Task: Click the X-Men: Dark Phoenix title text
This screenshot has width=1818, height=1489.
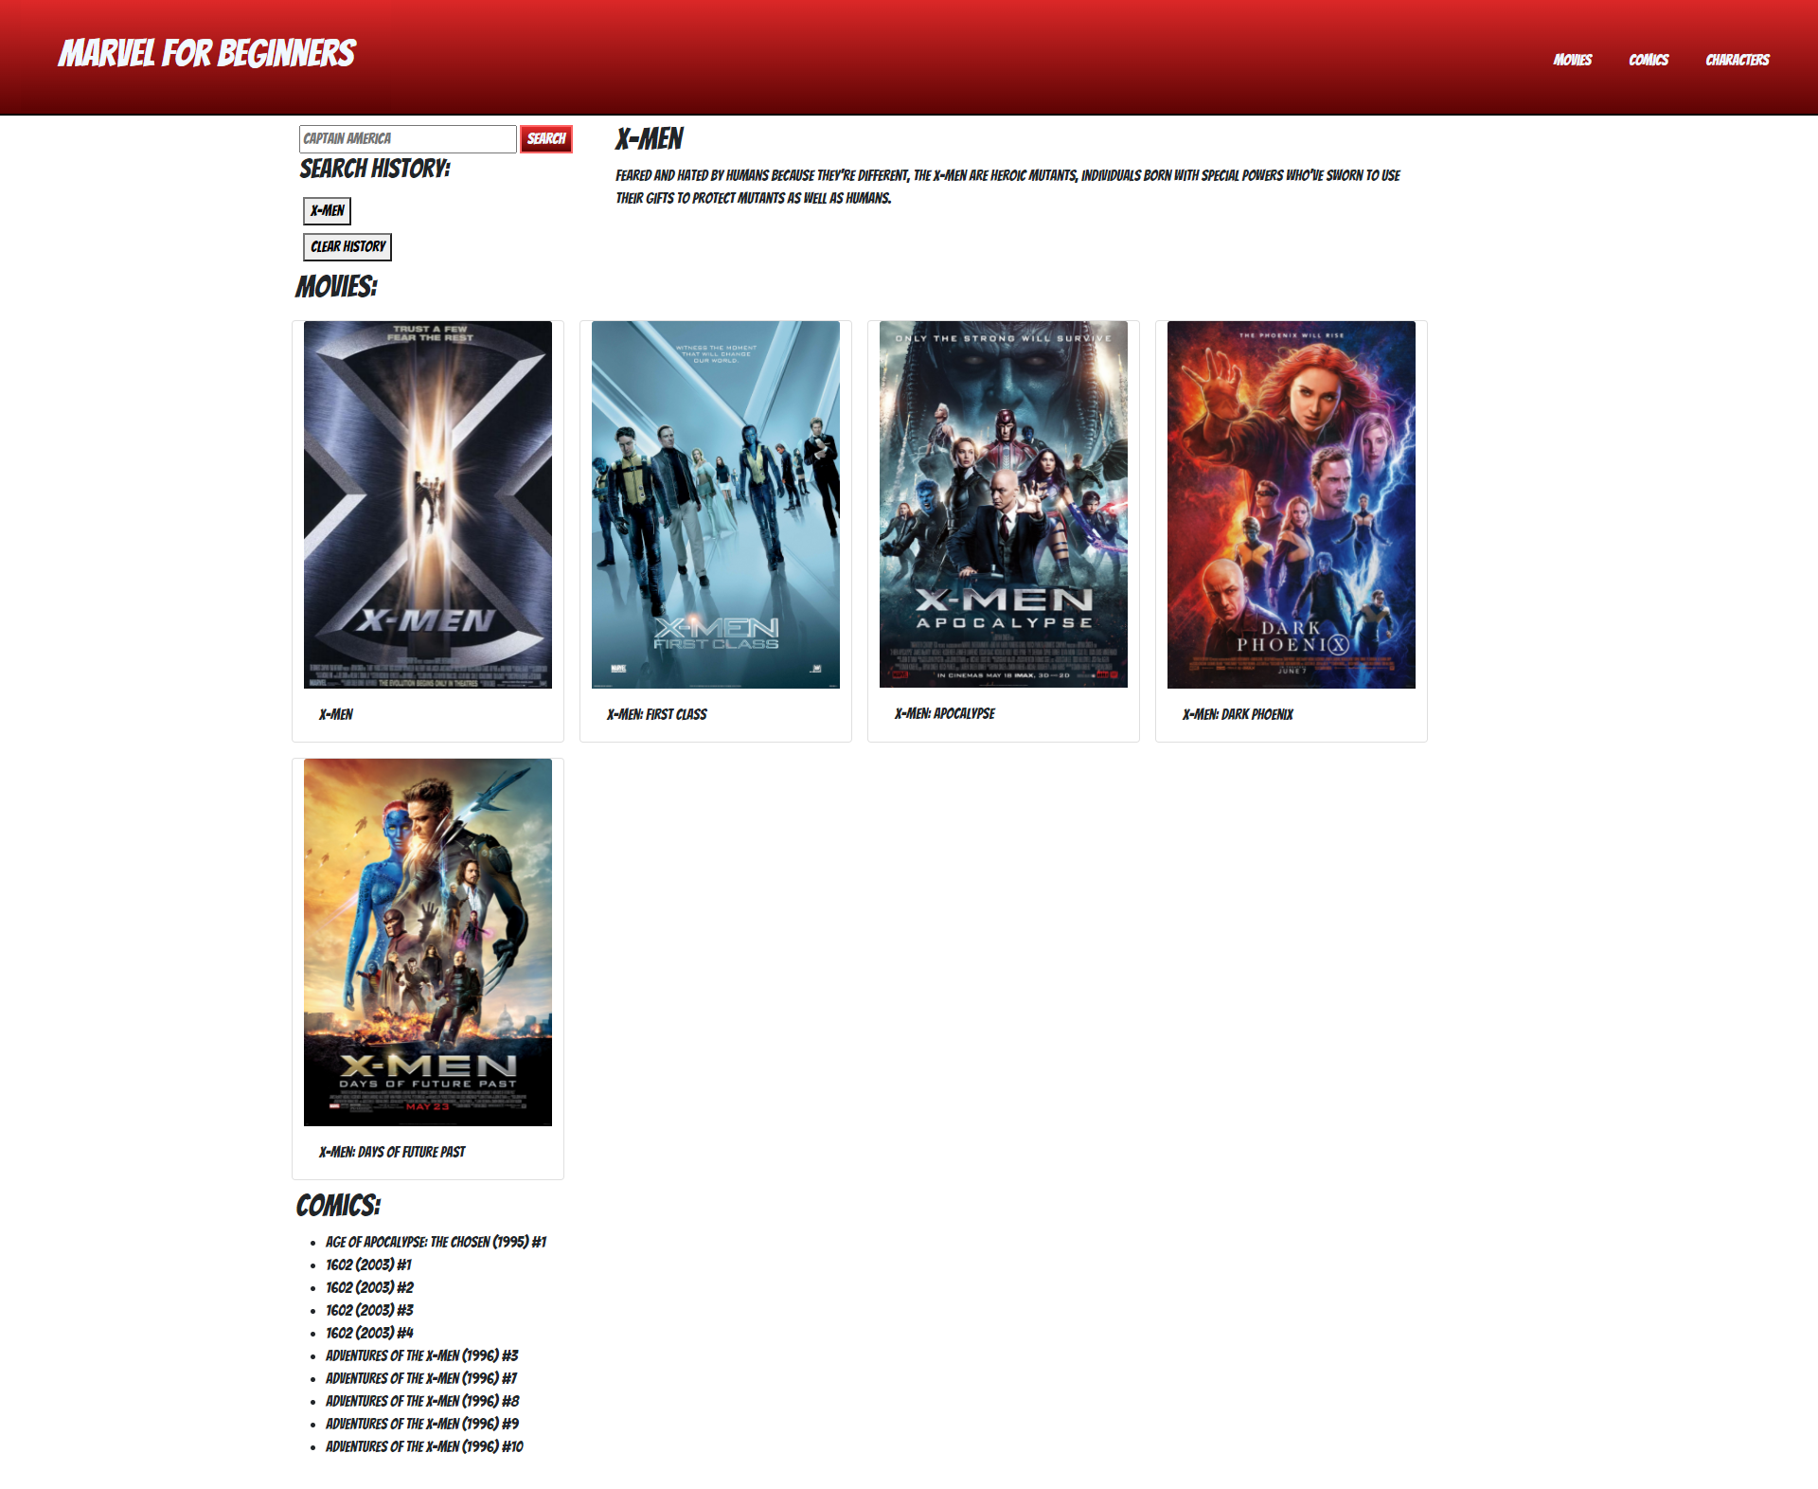Action: pos(1237,714)
